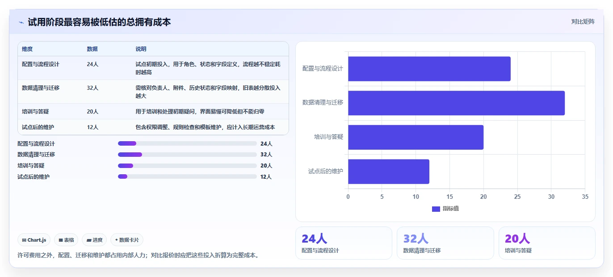Click x-axis tick label 15
The width and height of the screenshot is (613, 277).
click(449, 197)
